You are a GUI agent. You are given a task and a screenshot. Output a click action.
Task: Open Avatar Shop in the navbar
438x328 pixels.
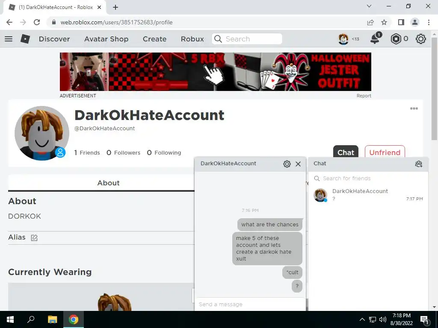[107, 39]
